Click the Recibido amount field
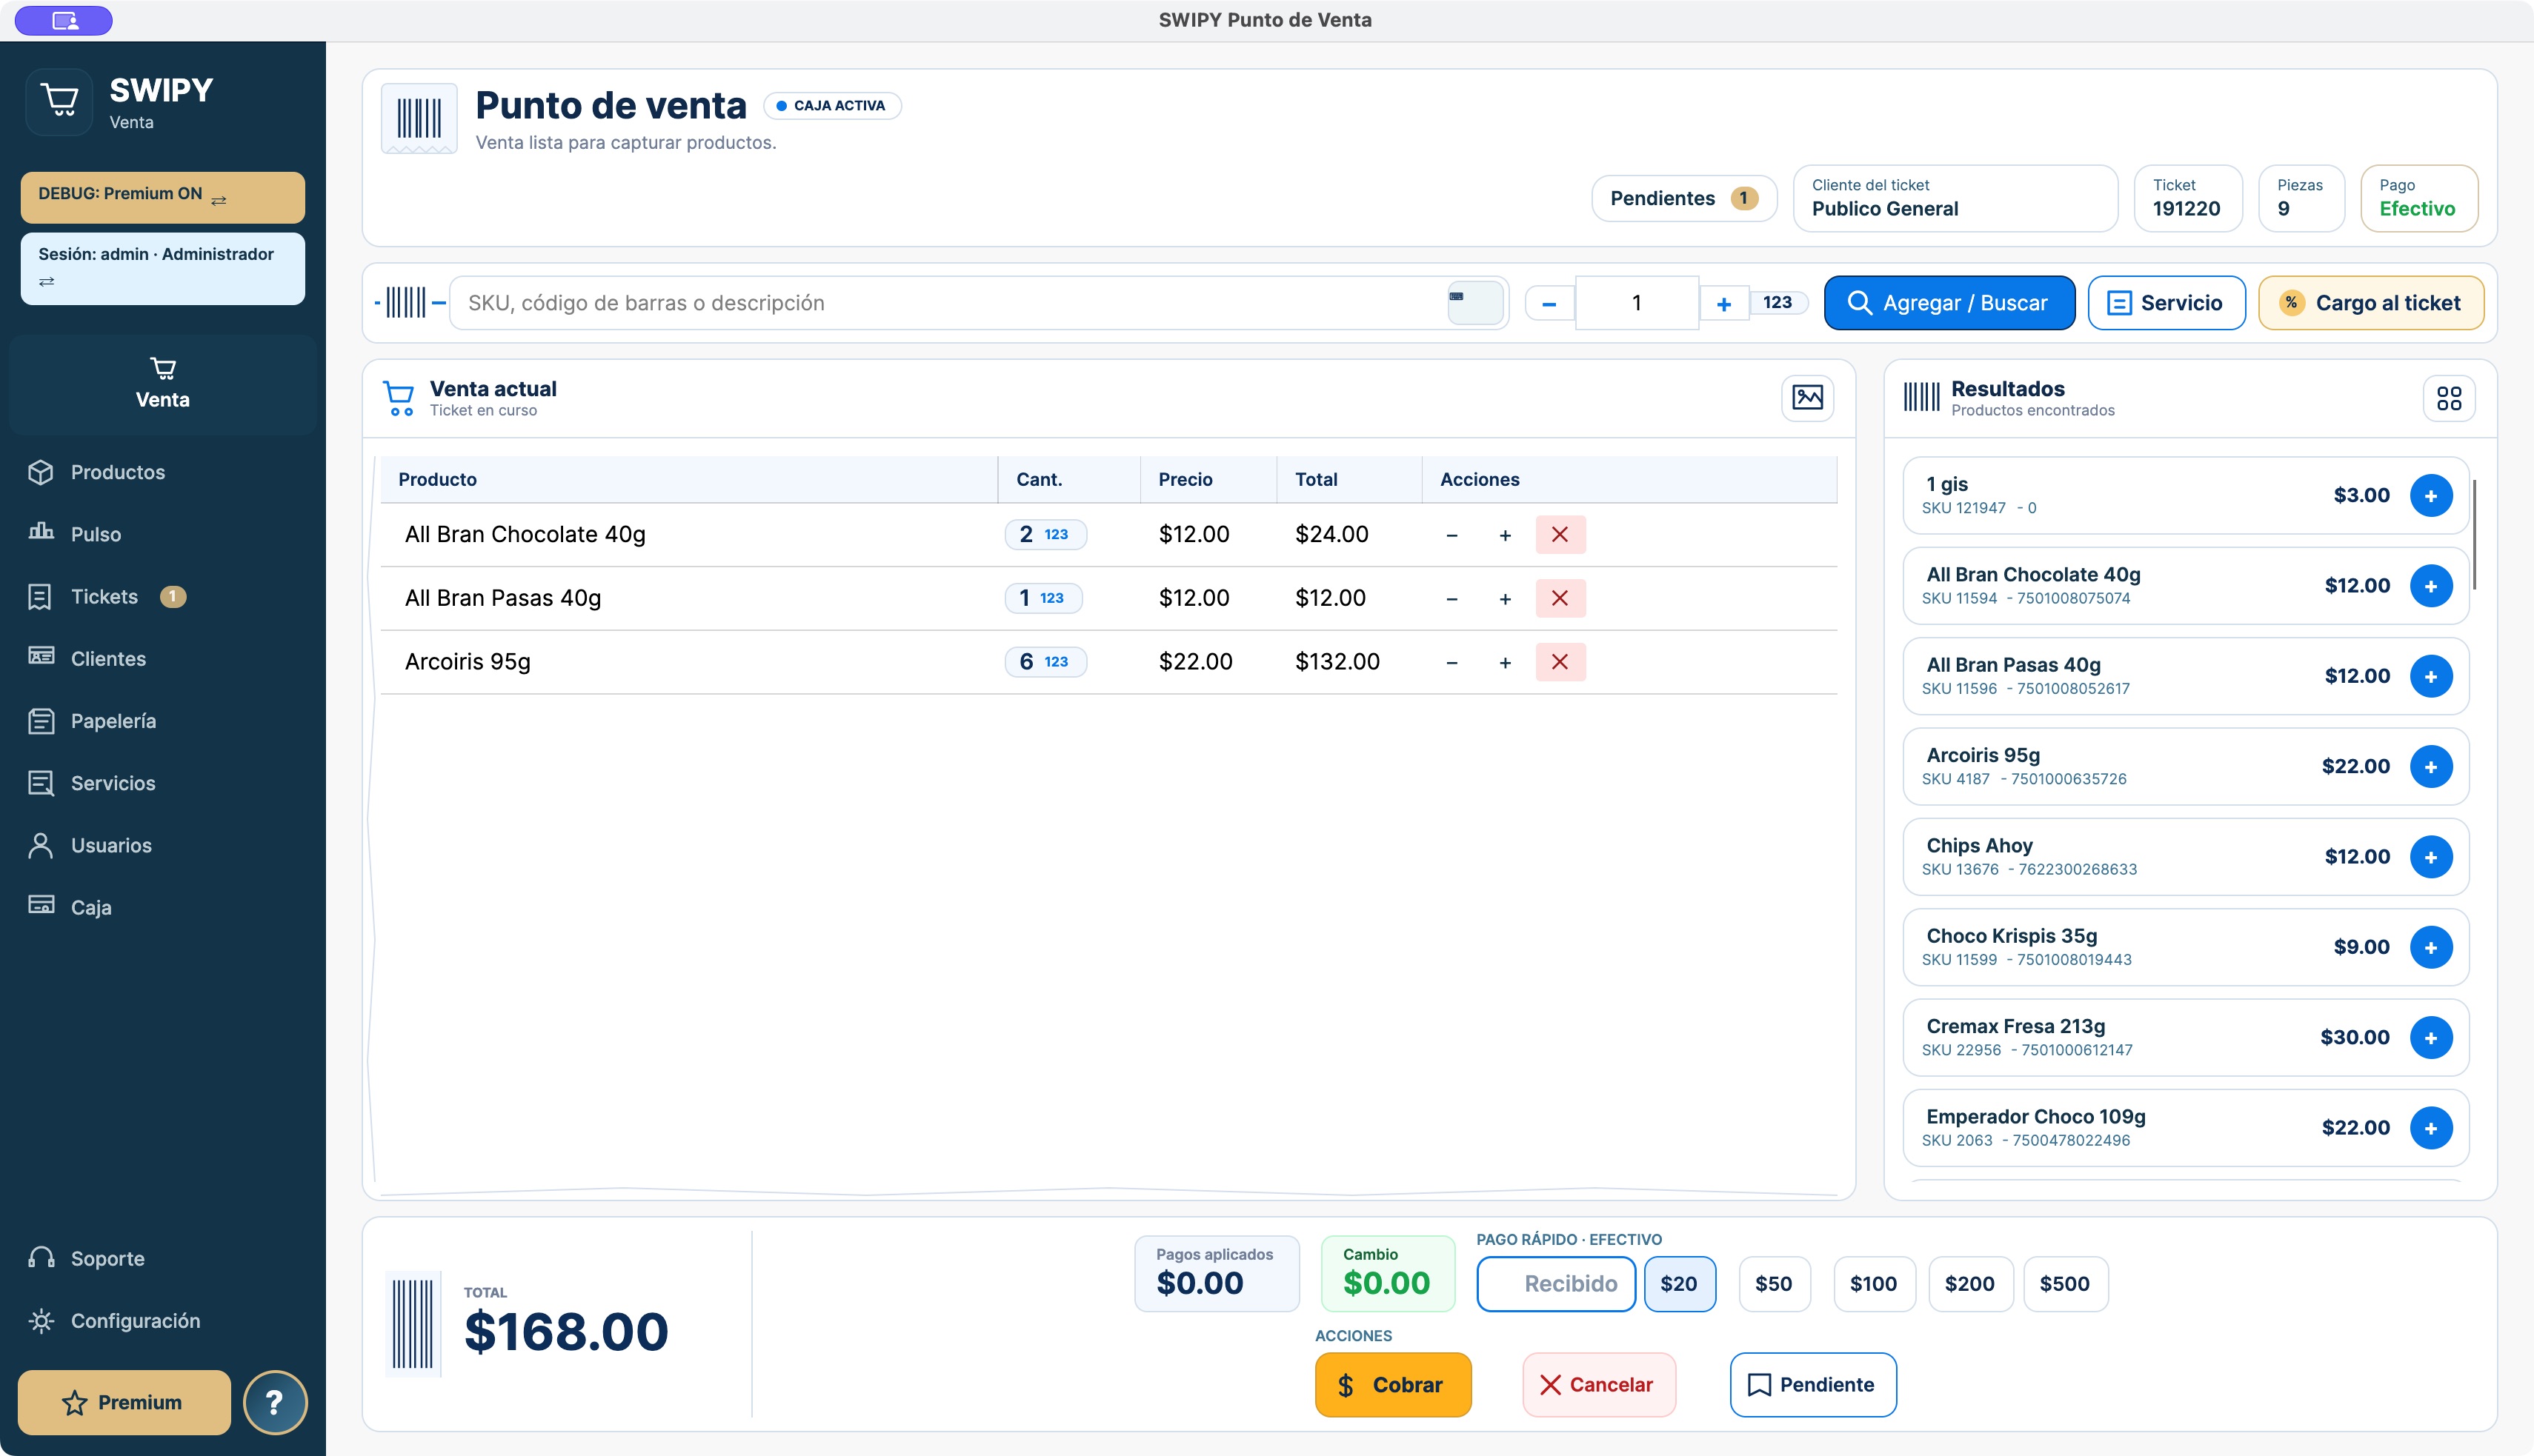Viewport: 2534px width, 1456px height. click(1556, 1284)
